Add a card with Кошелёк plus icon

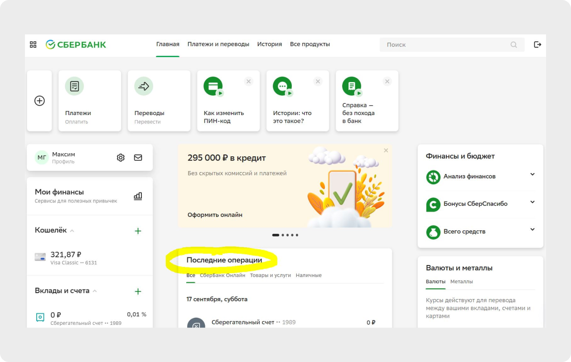[x=138, y=231]
